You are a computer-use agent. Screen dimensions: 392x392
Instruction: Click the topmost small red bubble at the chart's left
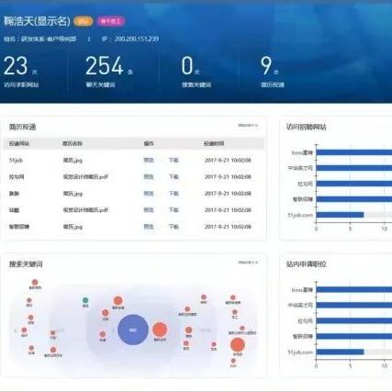[35, 282]
